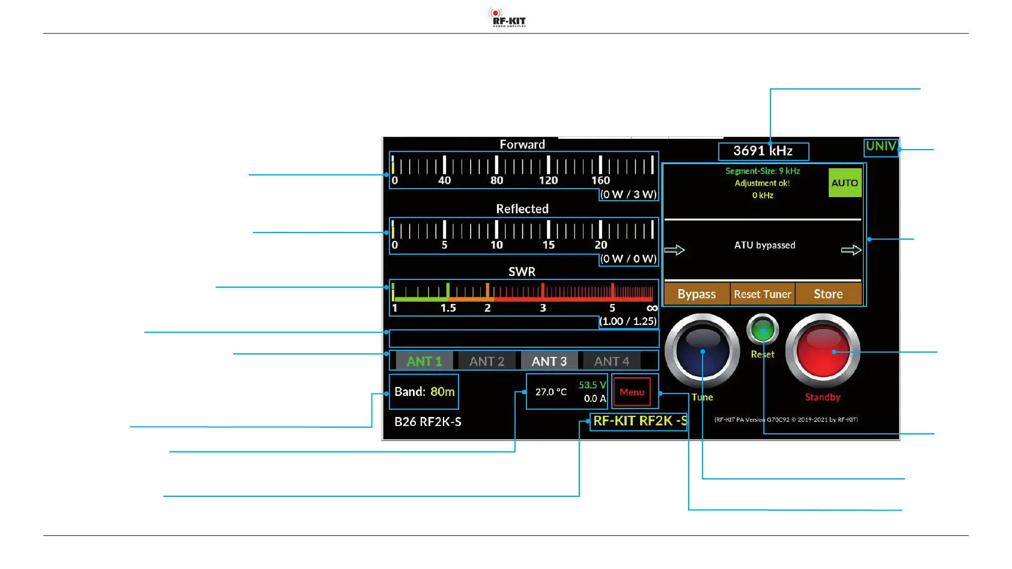
Task: Select antenna ANT 1
Action: (x=424, y=361)
